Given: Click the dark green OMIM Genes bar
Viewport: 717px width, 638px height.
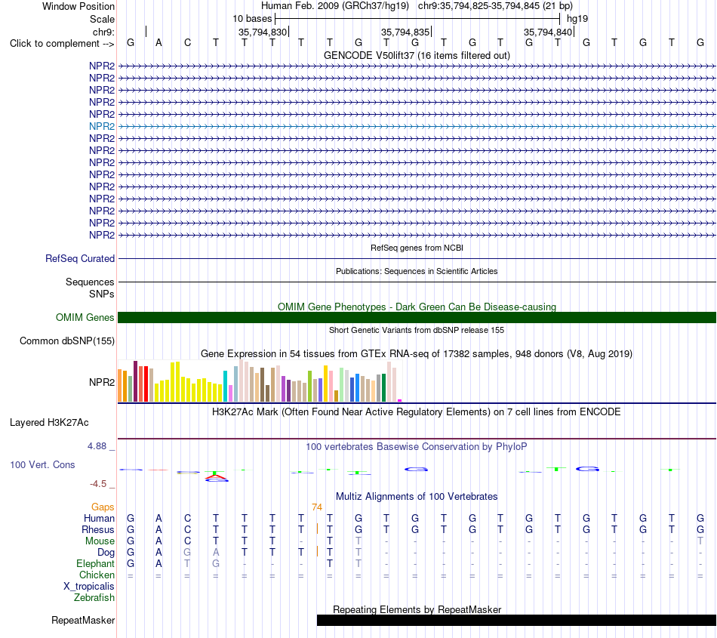Looking at the screenshot, I should coord(417,317).
